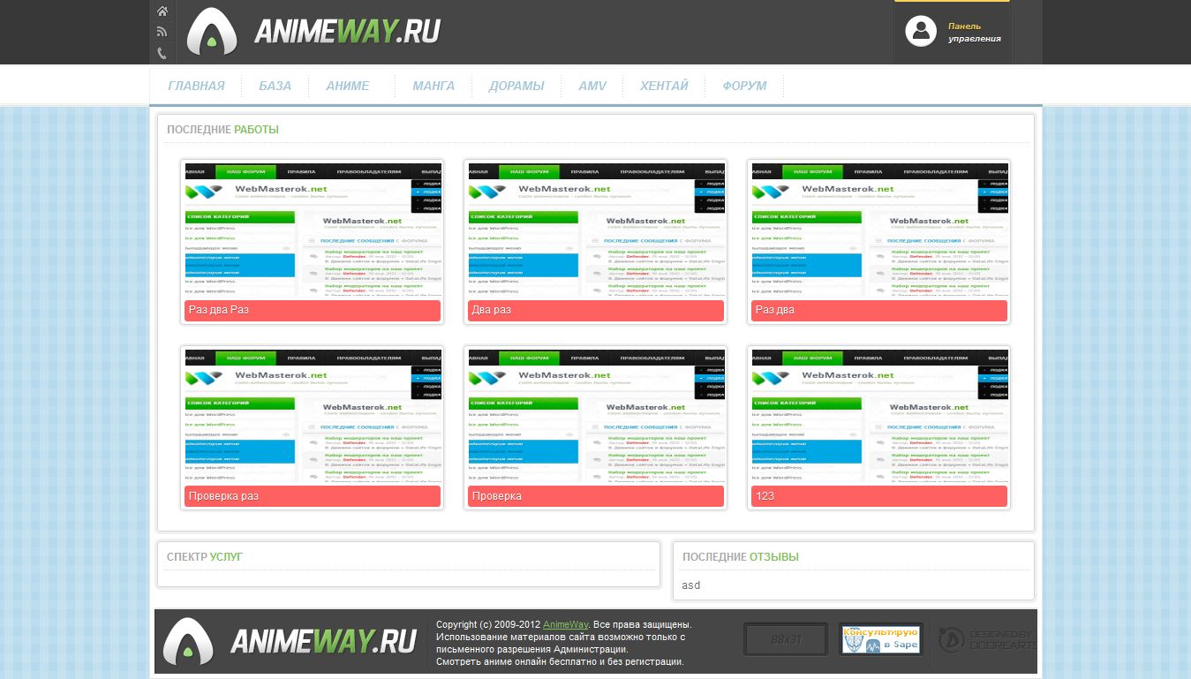Open thumbnail above the 123 label
The image size is (1191, 679).
point(878,414)
